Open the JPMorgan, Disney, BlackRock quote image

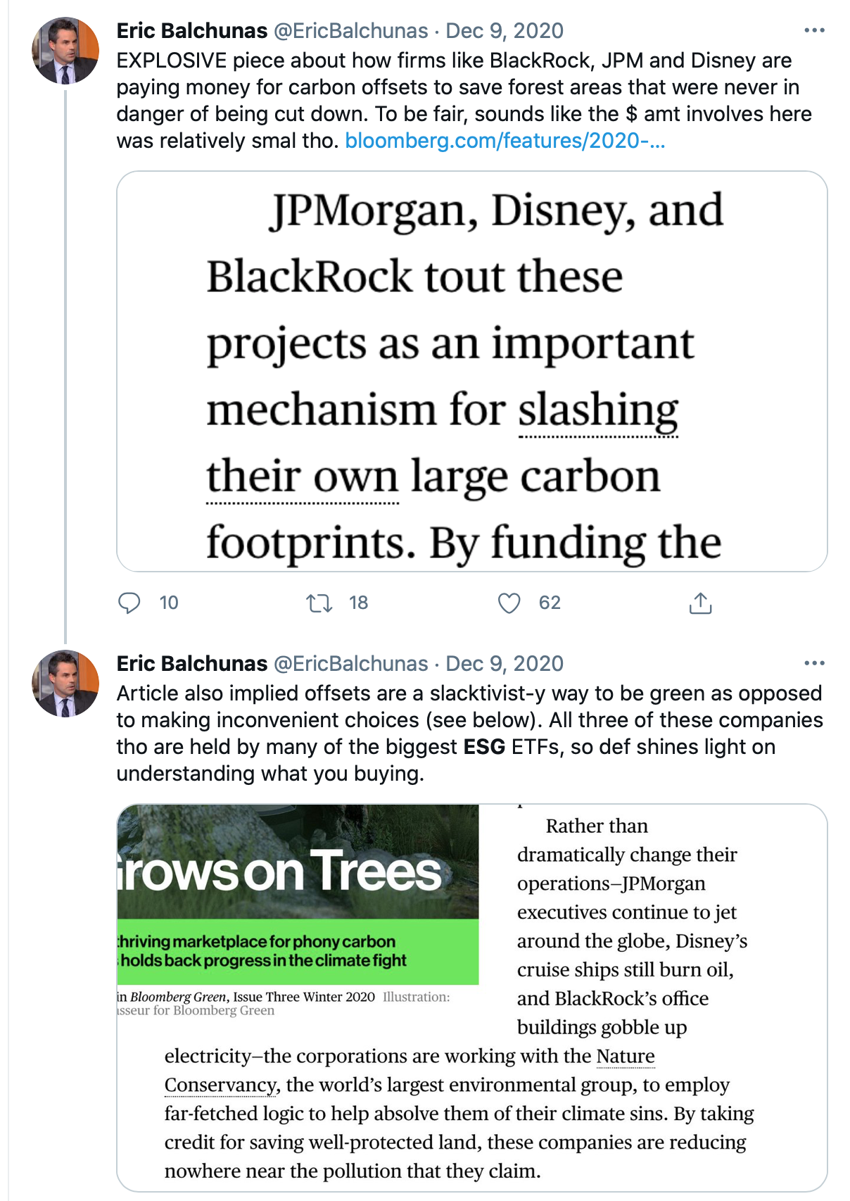point(471,371)
